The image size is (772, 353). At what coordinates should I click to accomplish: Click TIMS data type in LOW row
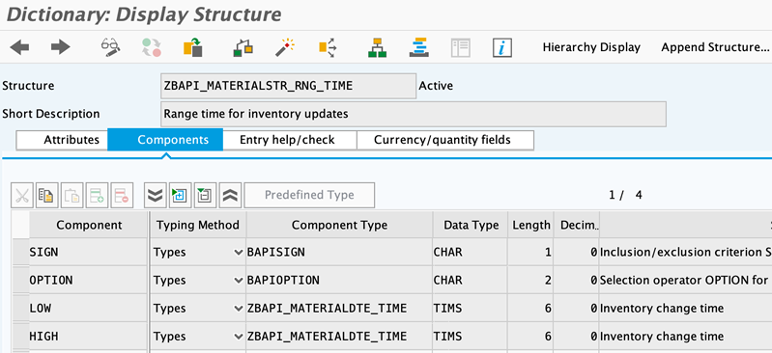point(471,309)
